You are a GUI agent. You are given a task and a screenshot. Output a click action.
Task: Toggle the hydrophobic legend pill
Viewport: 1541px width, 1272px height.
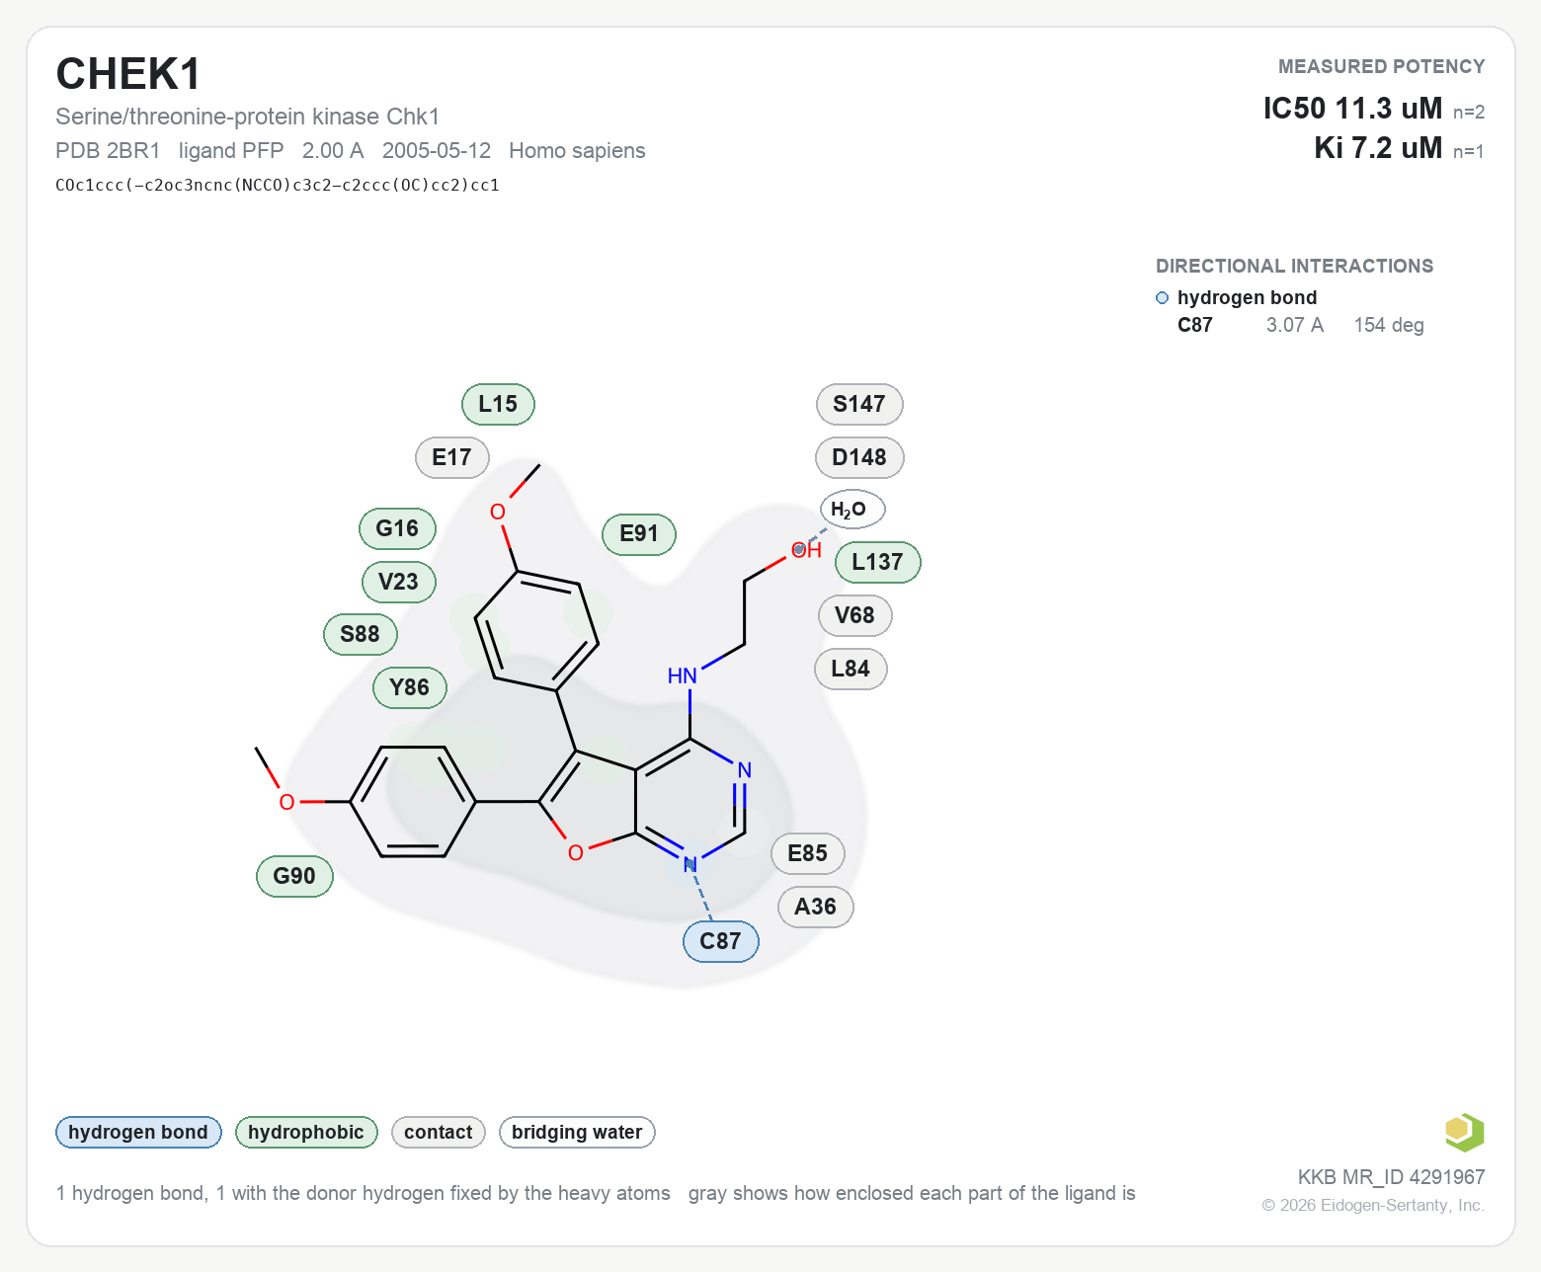click(306, 1132)
